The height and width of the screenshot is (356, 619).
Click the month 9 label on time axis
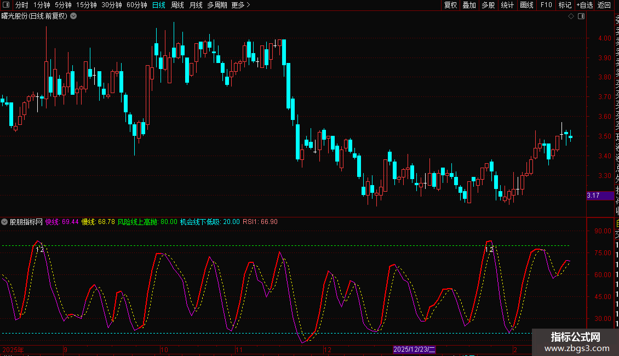click(65, 349)
